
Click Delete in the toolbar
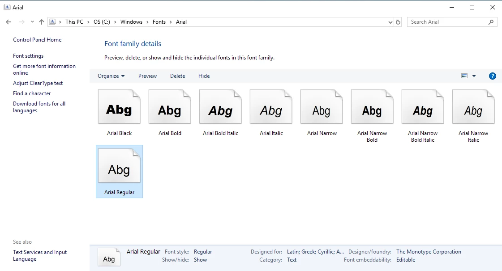coord(178,76)
